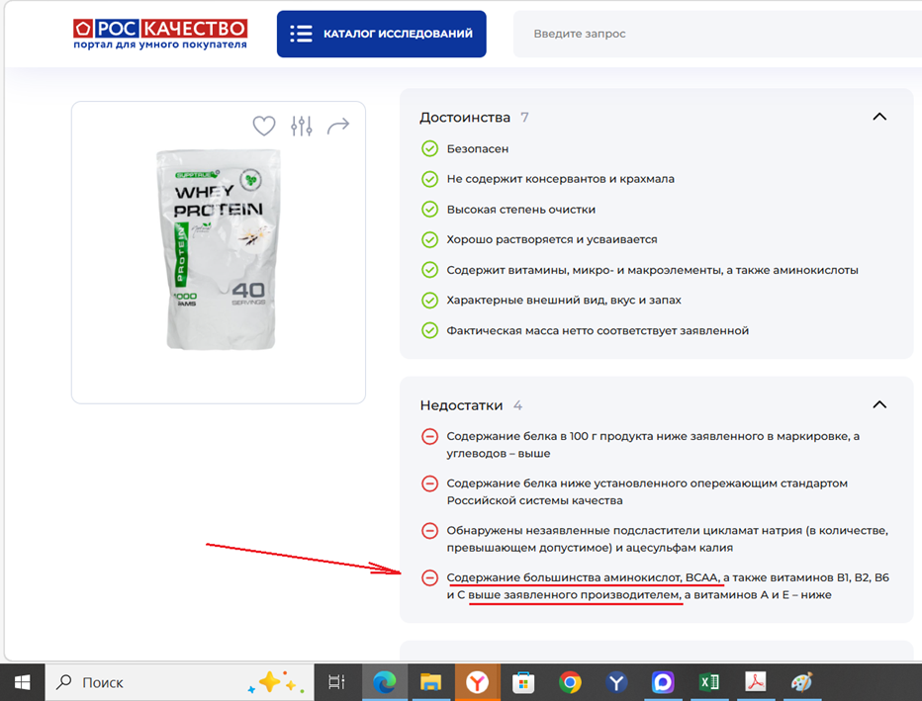Open Microsoft Store from taskbar
Viewport: 922px width, 701px height.
tap(523, 682)
